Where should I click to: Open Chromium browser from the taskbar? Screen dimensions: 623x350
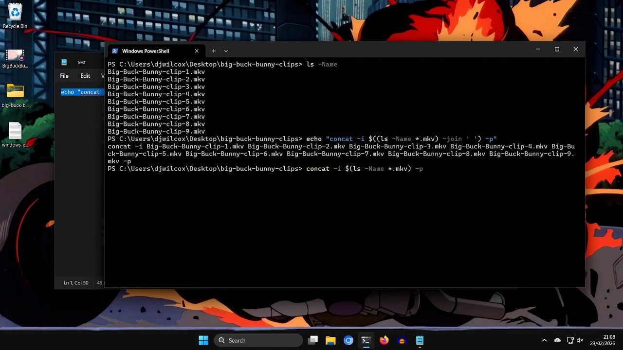348,340
